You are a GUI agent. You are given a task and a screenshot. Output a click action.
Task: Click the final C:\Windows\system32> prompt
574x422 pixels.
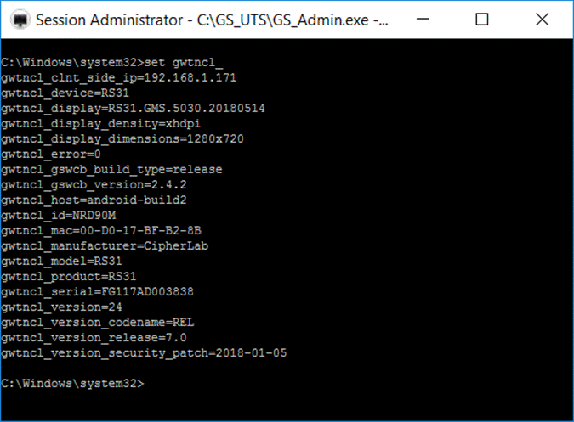click(72, 384)
